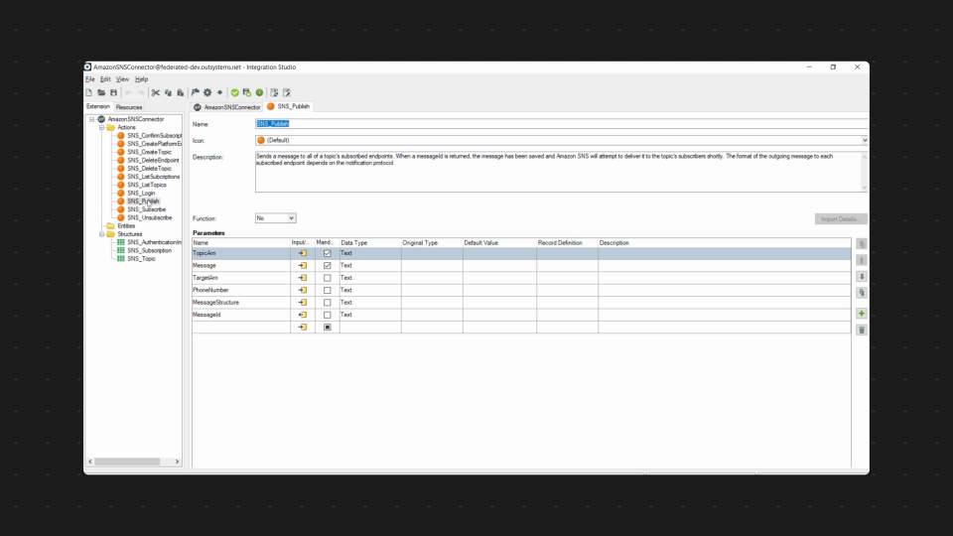The image size is (953, 536).
Task: Open the Function dropdown
Action: tap(275, 218)
